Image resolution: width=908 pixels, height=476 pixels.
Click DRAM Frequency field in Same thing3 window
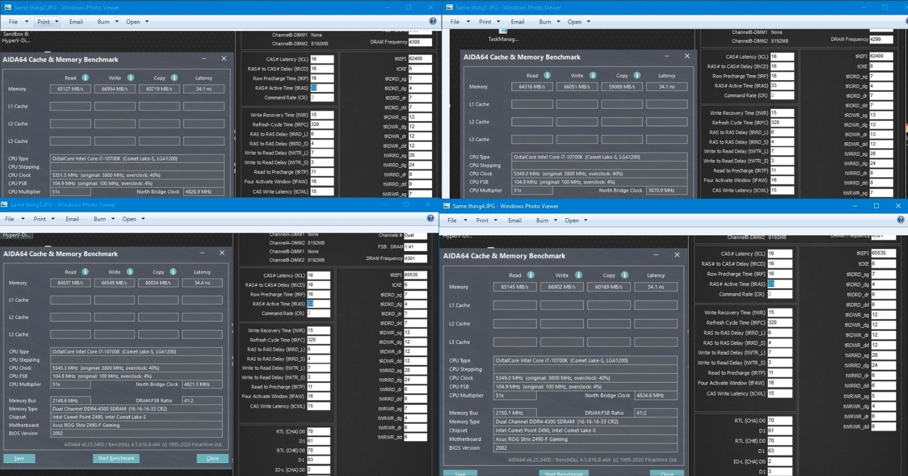415,258
